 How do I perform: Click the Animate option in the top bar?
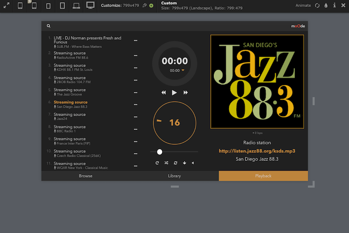tap(303, 5)
